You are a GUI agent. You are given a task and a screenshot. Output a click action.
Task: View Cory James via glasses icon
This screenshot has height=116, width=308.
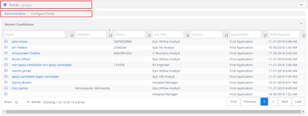click(6, 88)
